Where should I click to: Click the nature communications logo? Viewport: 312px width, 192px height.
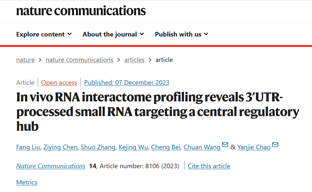tap(81, 10)
